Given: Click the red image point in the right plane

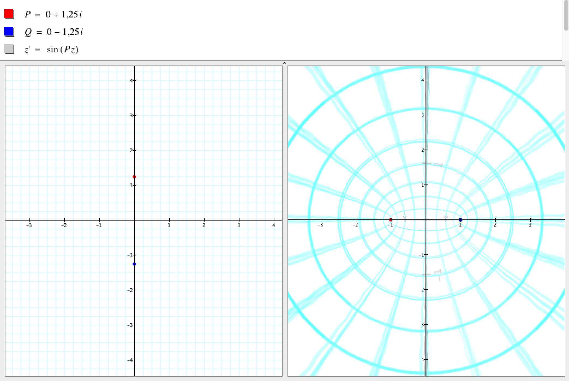Looking at the screenshot, I should click(x=391, y=220).
